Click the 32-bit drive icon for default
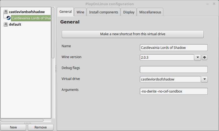Image resolution: width=219 pixels, height=131 pixels. point(6,24)
